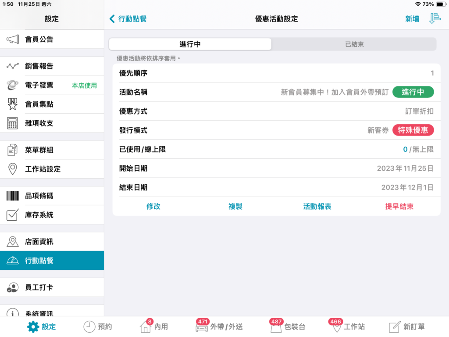Select the 菜單群組 sidebar label

(39, 150)
